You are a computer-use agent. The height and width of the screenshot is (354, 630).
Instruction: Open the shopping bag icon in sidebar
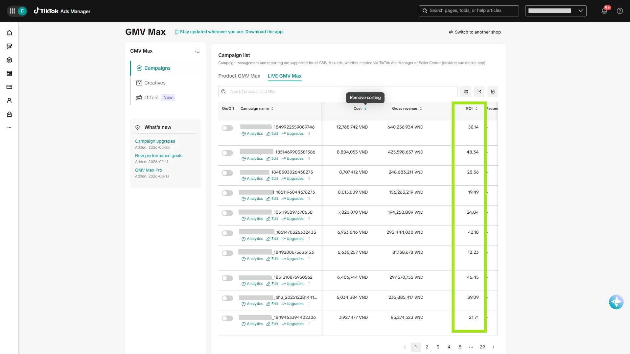coord(9,114)
